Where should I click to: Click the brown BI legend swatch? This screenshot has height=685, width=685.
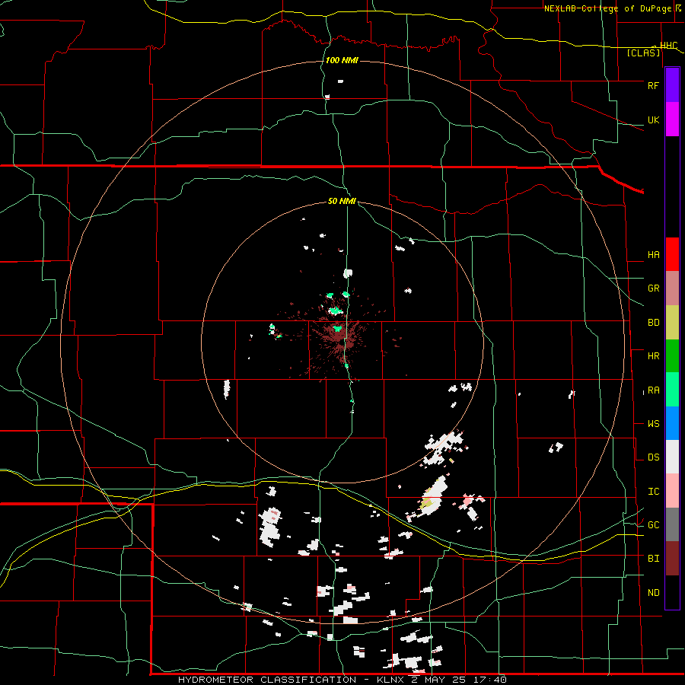pos(672,559)
